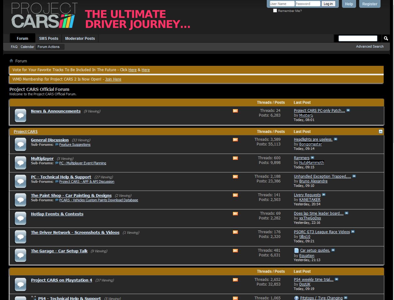Click the forum status icon for News & Announcements
The image size is (394, 300).
click(x=20, y=116)
